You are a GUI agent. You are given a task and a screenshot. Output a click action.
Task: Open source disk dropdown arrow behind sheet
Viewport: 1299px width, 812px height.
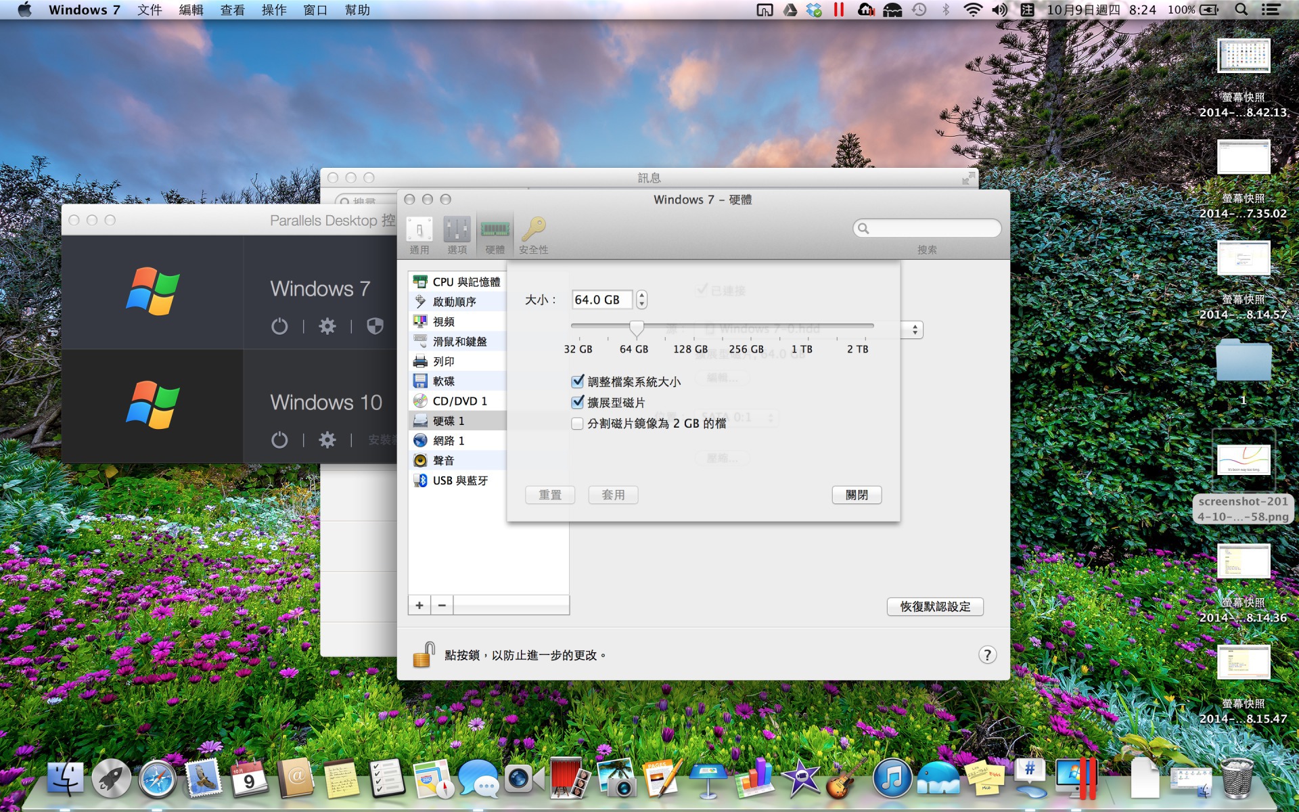pyautogui.click(x=915, y=330)
